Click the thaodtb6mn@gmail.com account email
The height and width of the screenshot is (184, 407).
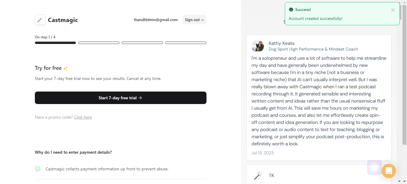click(156, 20)
